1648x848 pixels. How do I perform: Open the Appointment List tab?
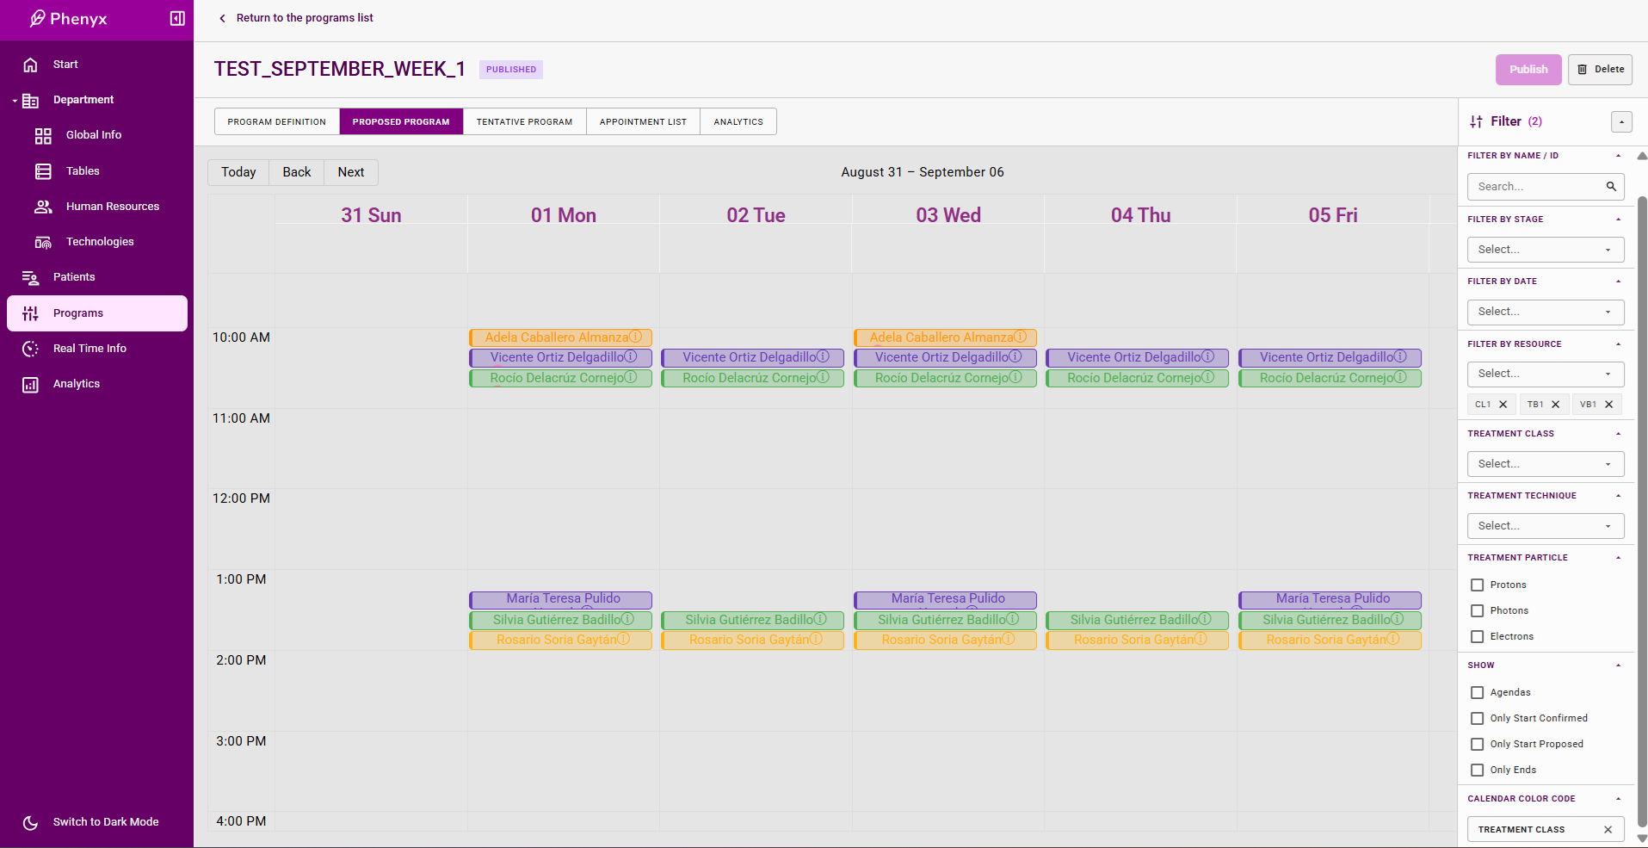tap(643, 122)
